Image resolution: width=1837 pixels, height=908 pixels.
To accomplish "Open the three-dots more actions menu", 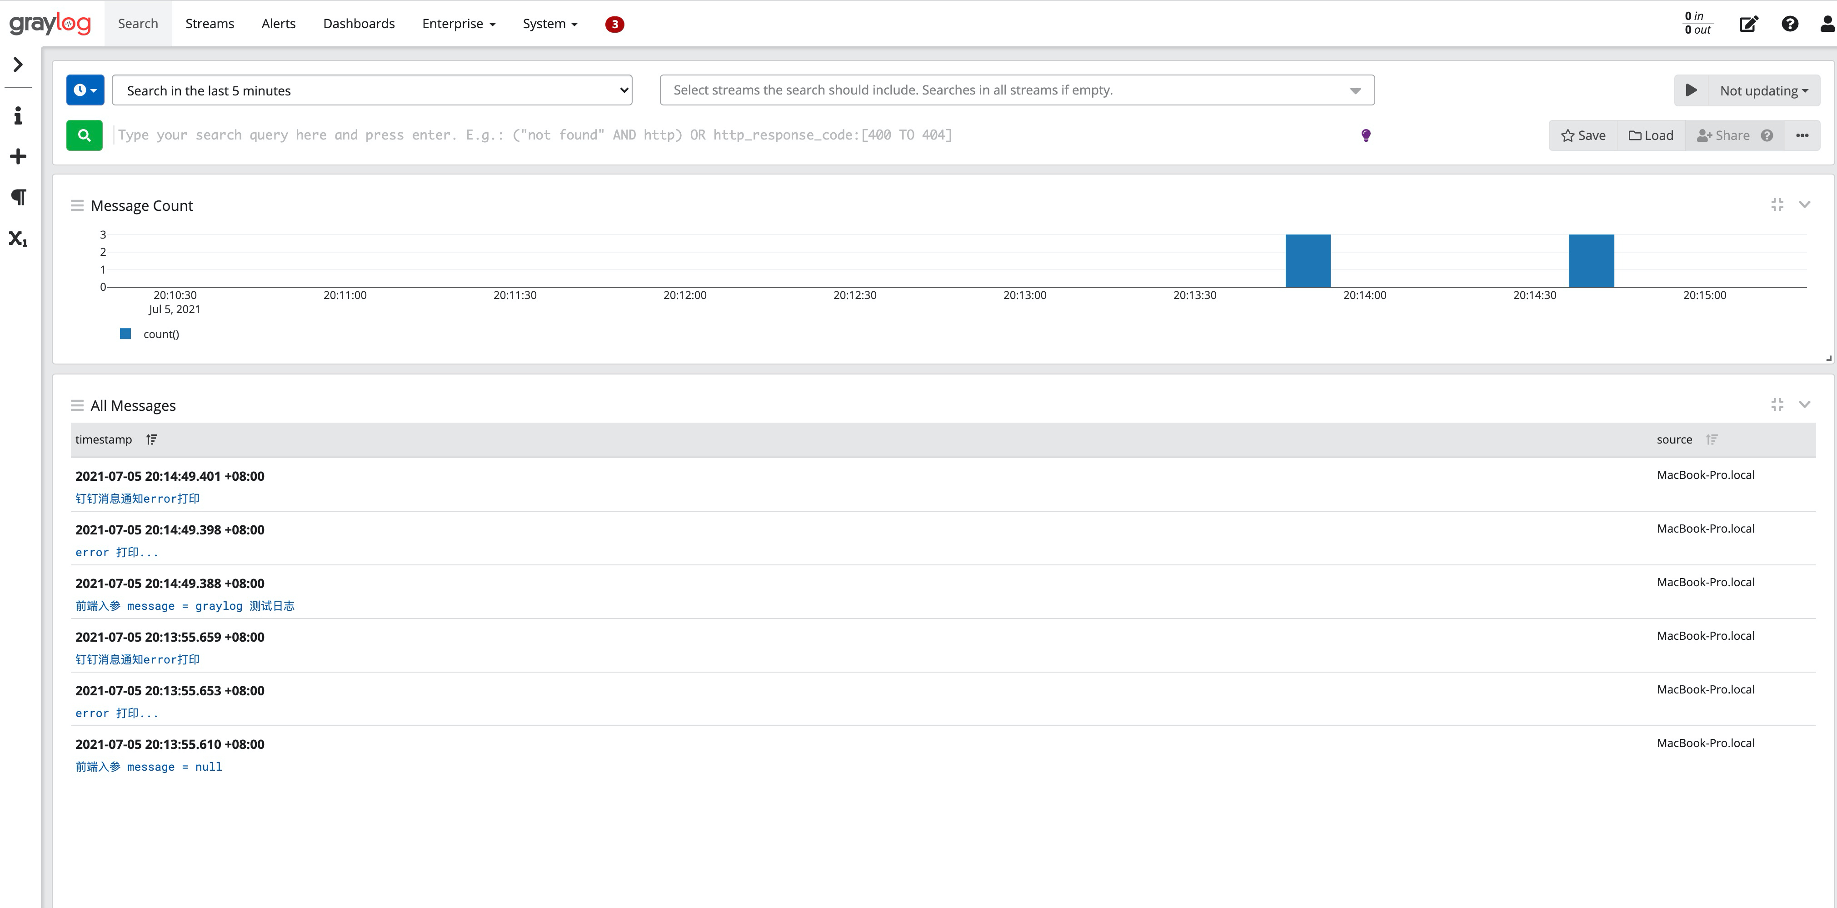I will coord(1802,135).
